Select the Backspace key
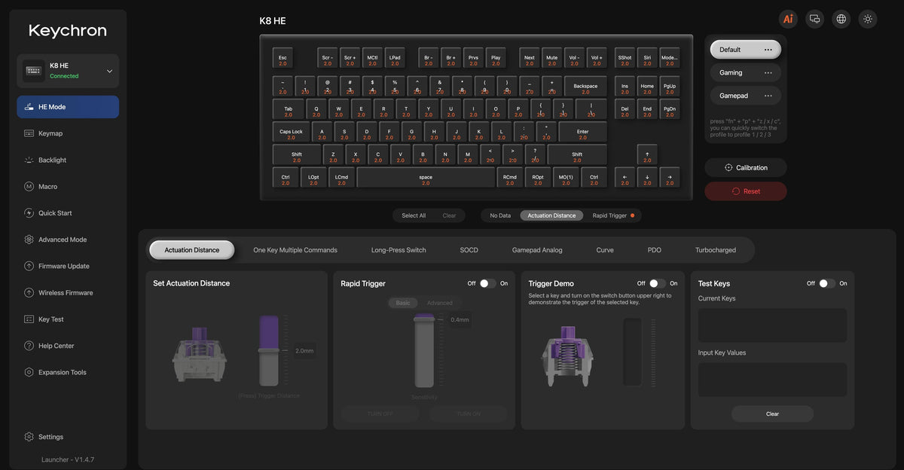 point(585,87)
